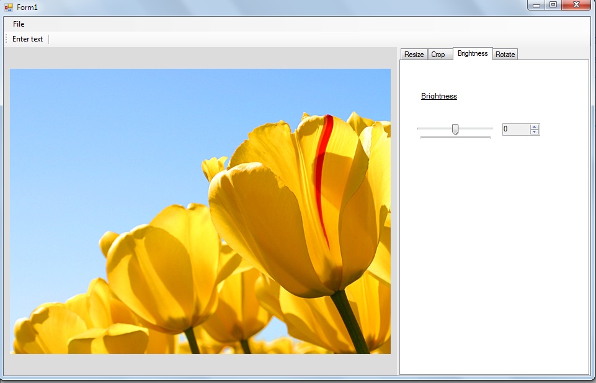
Task: Click the toolbar grip handle
Action: (6, 39)
